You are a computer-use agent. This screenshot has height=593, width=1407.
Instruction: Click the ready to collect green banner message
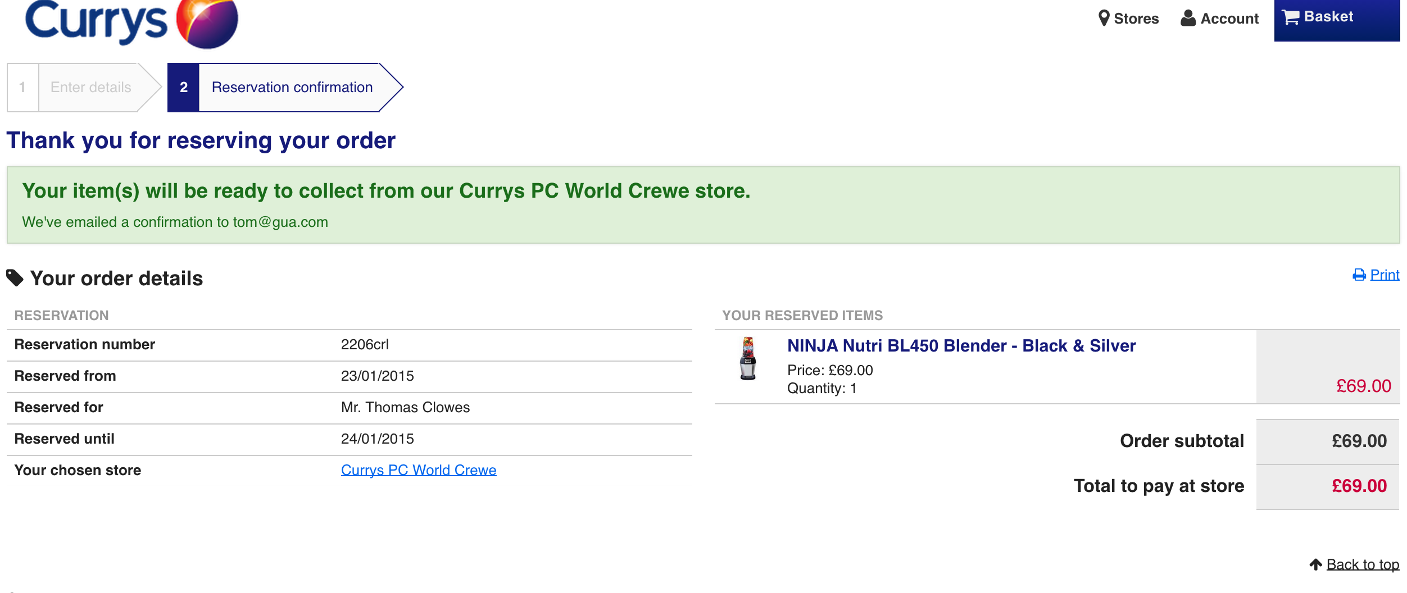(x=386, y=191)
